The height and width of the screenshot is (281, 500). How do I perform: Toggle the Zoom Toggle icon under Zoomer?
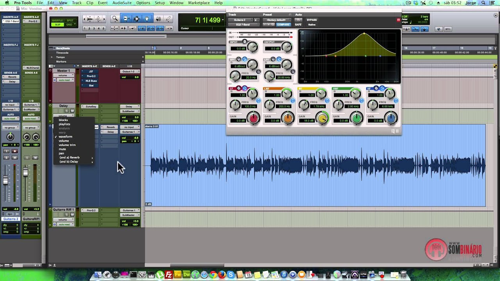[114, 28]
